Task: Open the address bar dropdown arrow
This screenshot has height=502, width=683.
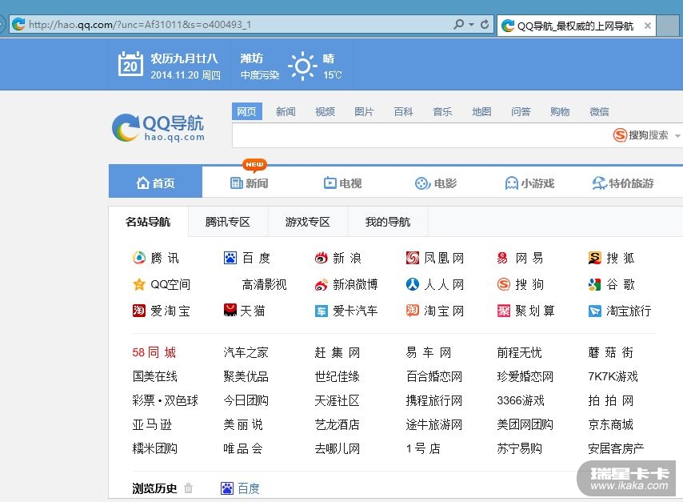Action: pyautogui.click(x=471, y=25)
